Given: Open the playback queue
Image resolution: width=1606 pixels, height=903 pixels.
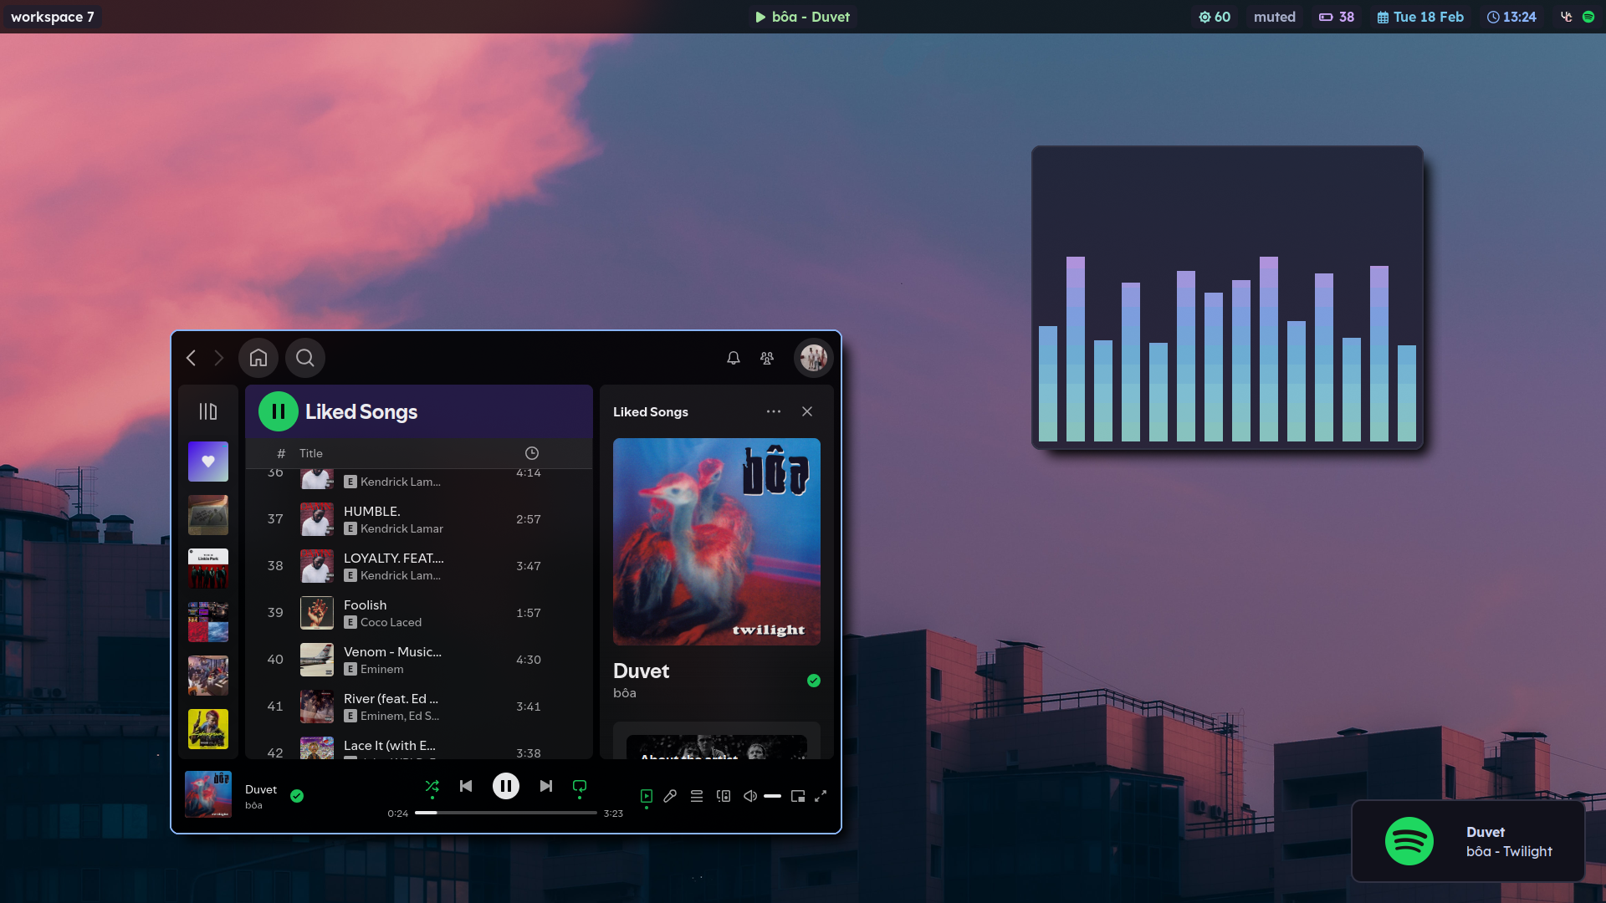Looking at the screenshot, I should pyautogui.click(x=697, y=796).
